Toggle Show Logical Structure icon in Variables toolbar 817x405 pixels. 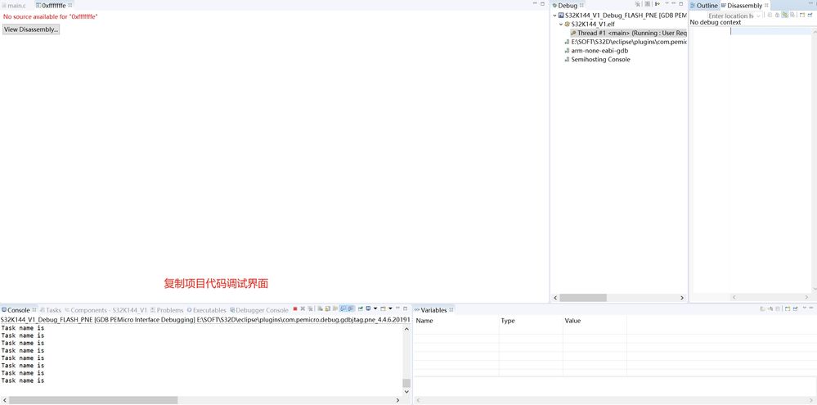(770, 309)
